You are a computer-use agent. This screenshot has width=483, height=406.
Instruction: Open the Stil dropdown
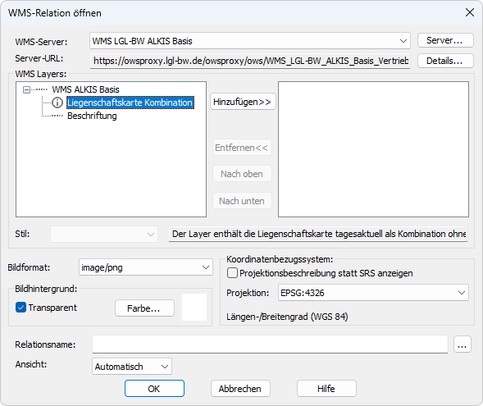tap(104, 234)
